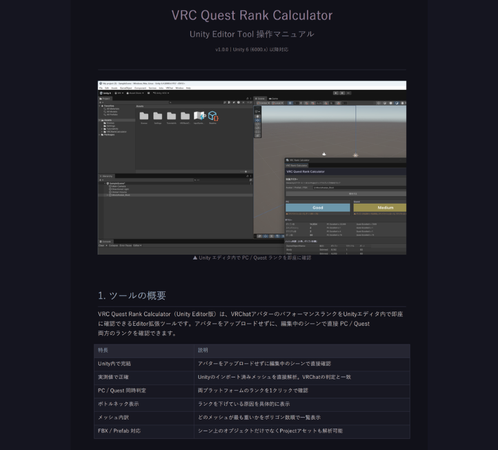Open the Unity VCS dropdown
498x450 pixels.
[x=161, y=93]
